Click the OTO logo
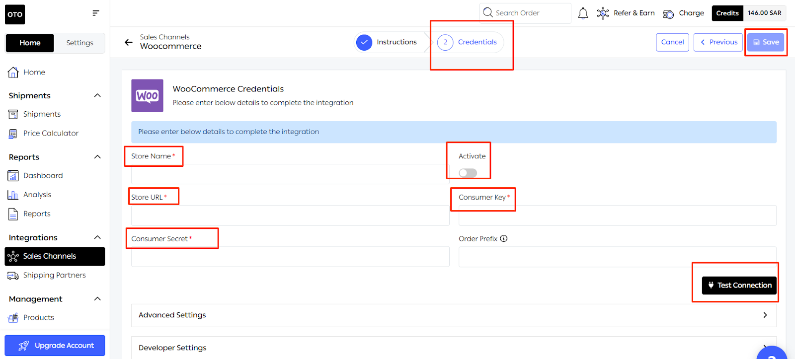The image size is (795, 359). [15, 14]
